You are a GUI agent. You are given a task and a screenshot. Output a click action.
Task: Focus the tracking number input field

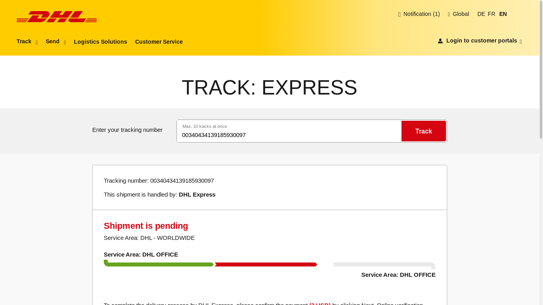289,131
